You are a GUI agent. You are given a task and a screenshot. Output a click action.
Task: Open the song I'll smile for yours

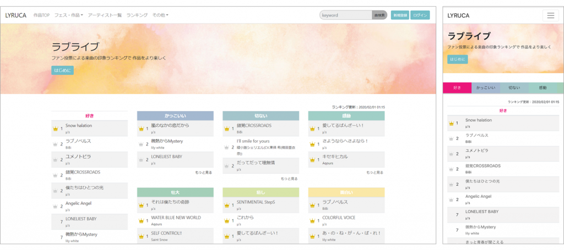(253, 141)
